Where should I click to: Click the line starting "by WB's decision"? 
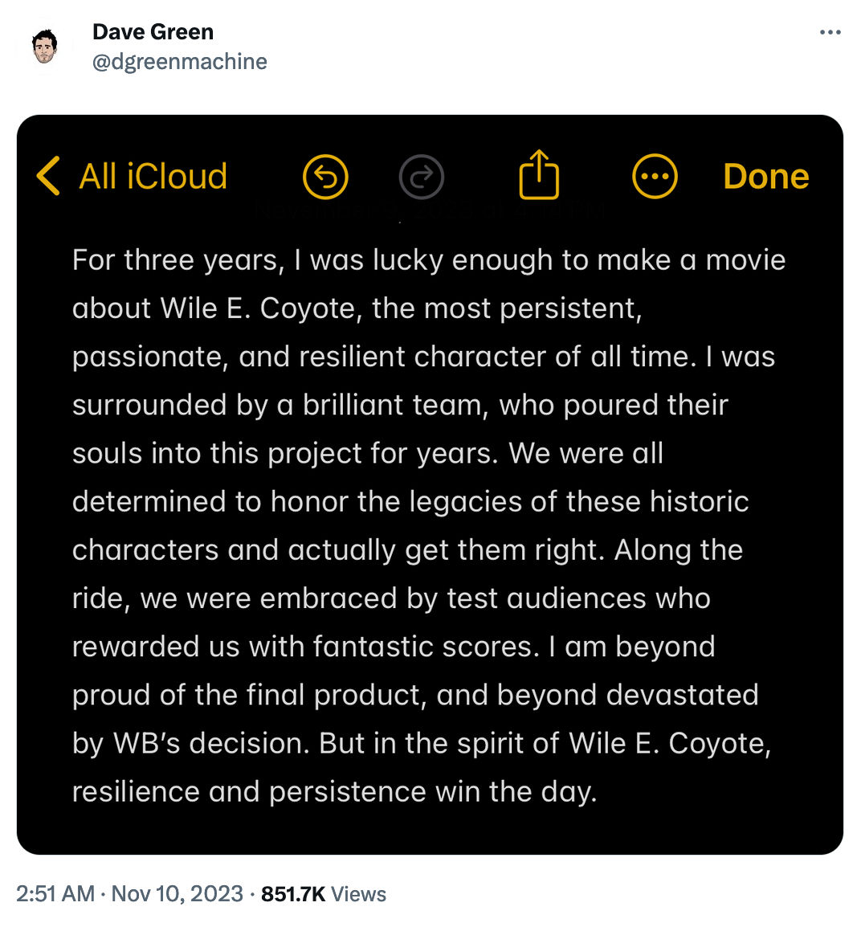[421, 743]
